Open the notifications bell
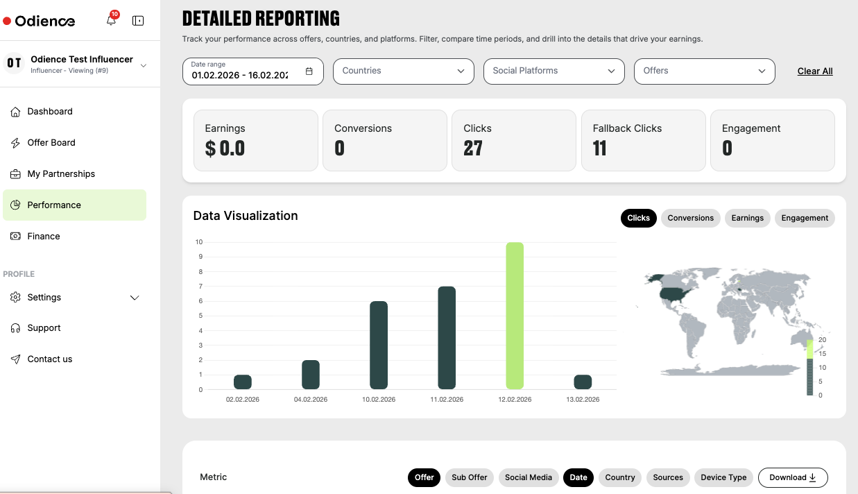The image size is (858, 494). 111,20
